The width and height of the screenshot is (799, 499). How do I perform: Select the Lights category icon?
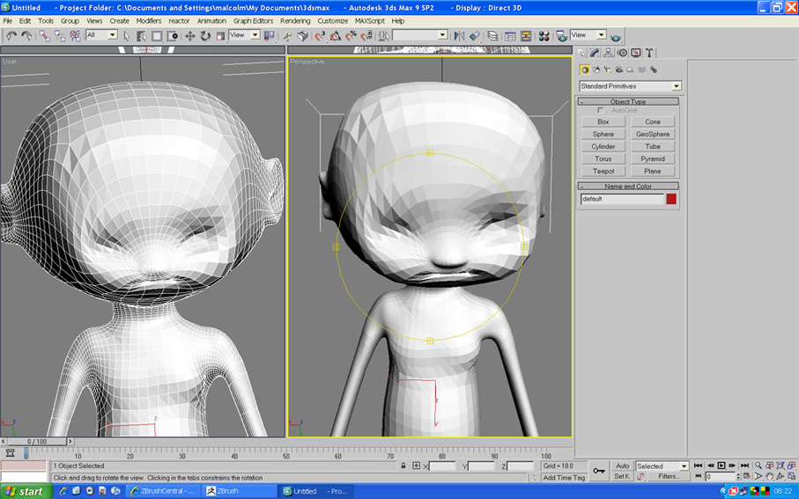point(608,70)
